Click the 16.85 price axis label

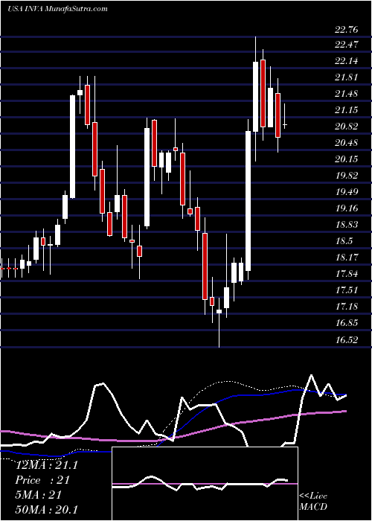coord(347,323)
